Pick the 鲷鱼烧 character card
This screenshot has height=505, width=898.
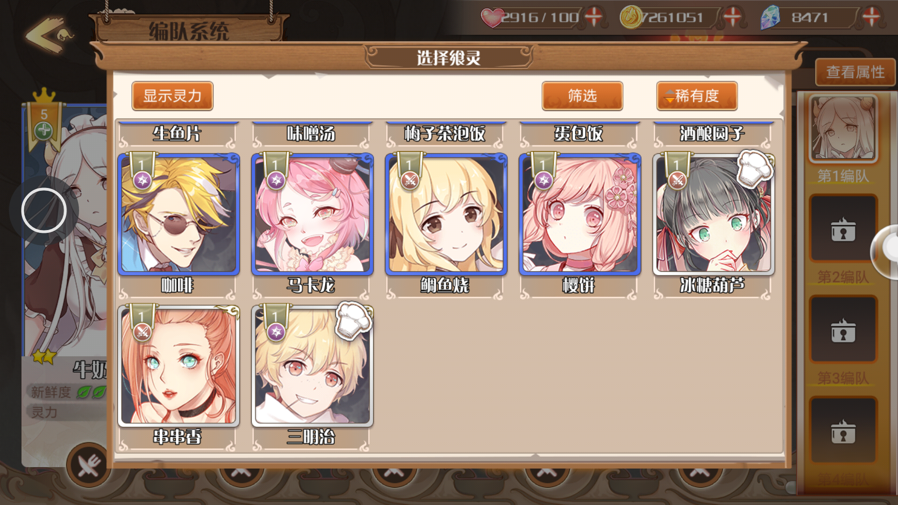coord(446,214)
